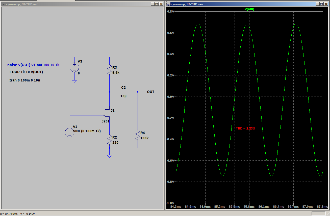
Task: Pick the R4 load resistor symbol
Action: pos(138,135)
